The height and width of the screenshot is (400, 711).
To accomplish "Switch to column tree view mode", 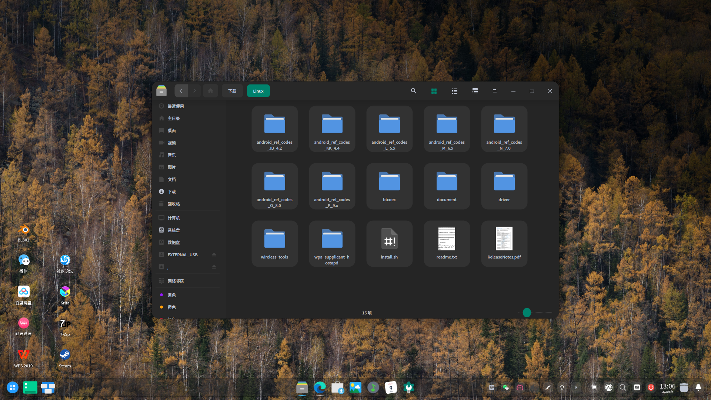I will click(475, 91).
